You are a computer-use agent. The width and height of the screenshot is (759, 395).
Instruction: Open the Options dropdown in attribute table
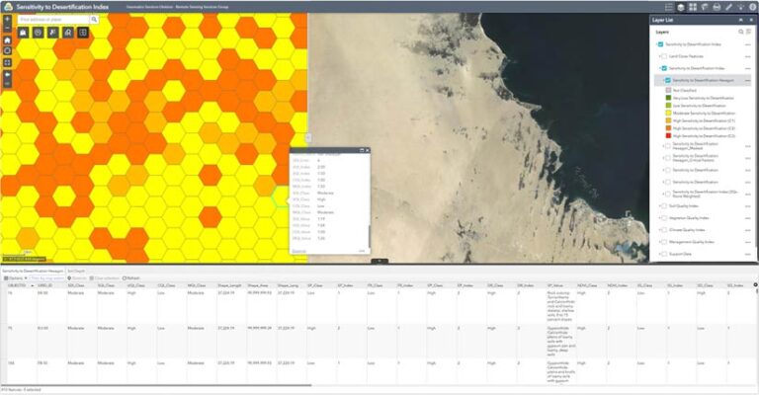pos(15,278)
